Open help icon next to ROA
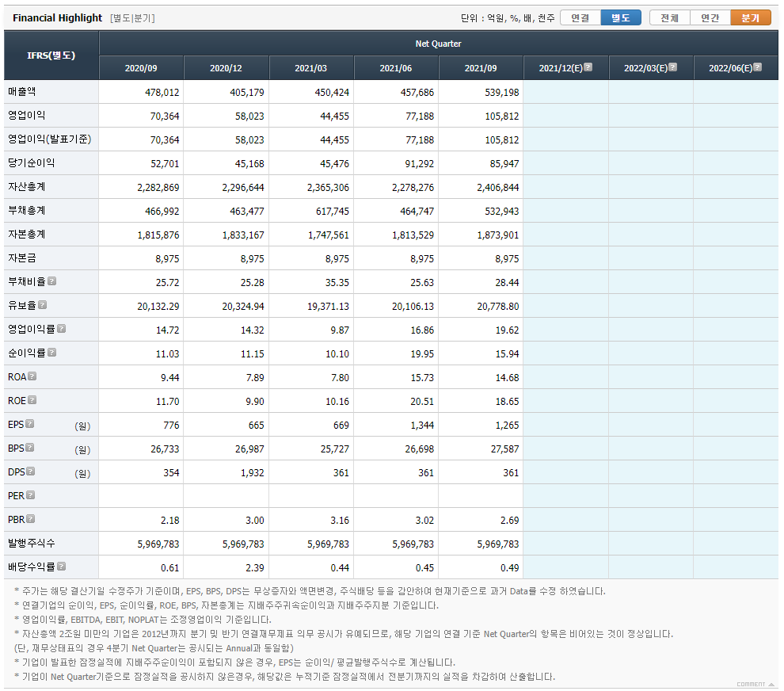This screenshot has height=691, width=784. point(32,376)
